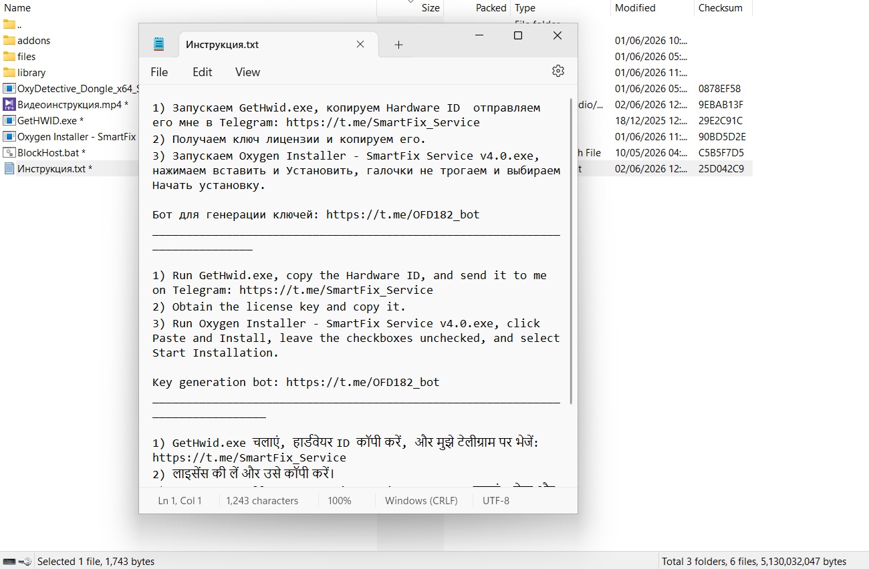Screen dimensions: 869x569
Task: Sort the archive list by the Type column
Action: (525, 8)
